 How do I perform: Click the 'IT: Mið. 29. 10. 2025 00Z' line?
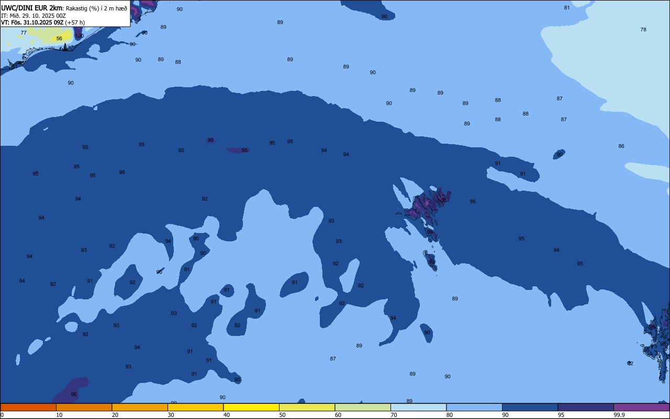point(33,16)
